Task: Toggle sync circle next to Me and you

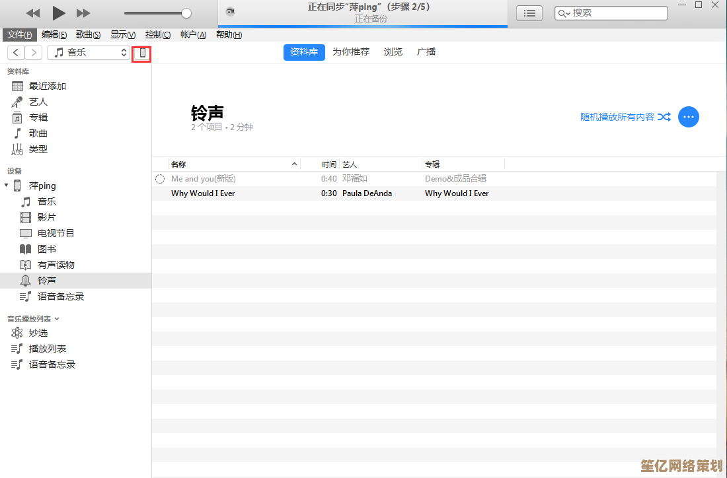Action: tap(159, 179)
